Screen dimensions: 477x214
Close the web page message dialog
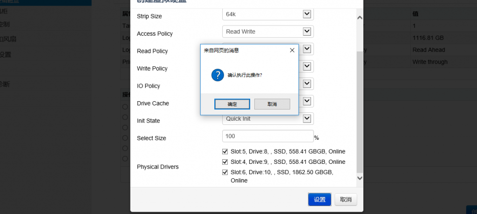pos(292,50)
